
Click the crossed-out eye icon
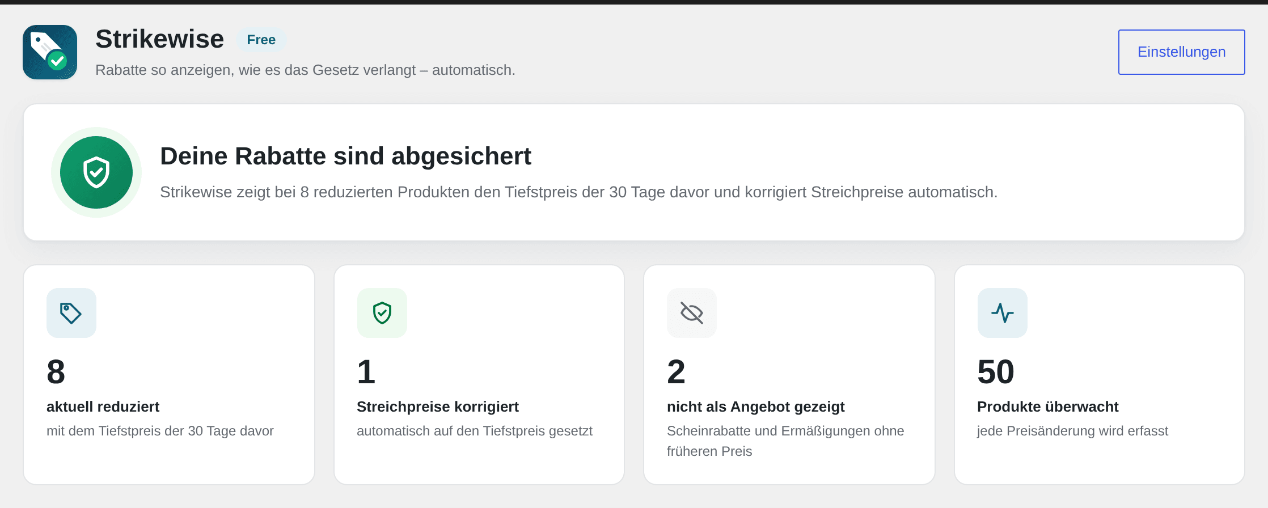coord(692,313)
